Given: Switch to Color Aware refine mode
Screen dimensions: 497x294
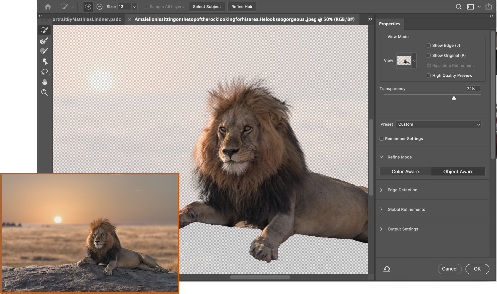Looking at the screenshot, I should (405, 171).
